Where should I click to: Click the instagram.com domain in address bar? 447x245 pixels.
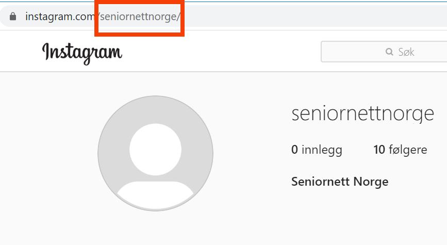pos(60,17)
